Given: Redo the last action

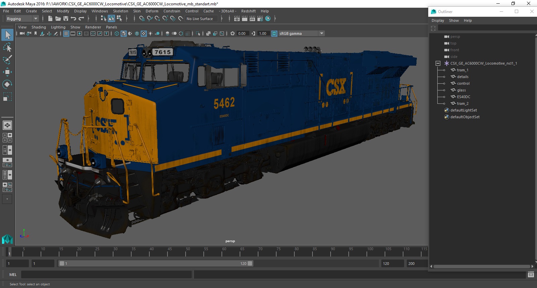Looking at the screenshot, I should 81,19.
